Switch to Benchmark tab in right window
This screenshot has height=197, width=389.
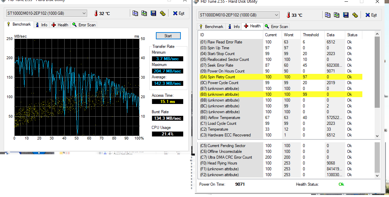pyautogui.click(x=211, y=27)
